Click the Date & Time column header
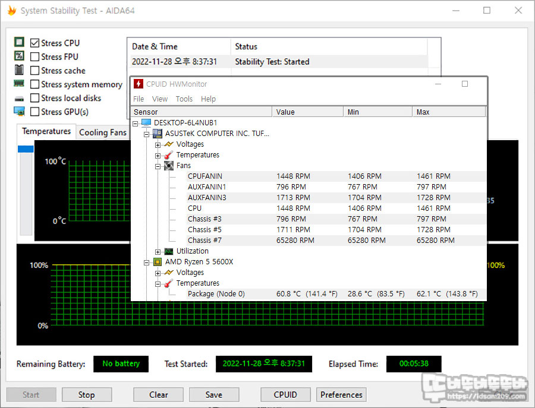 pyautogui.click(x=180, y=46)
